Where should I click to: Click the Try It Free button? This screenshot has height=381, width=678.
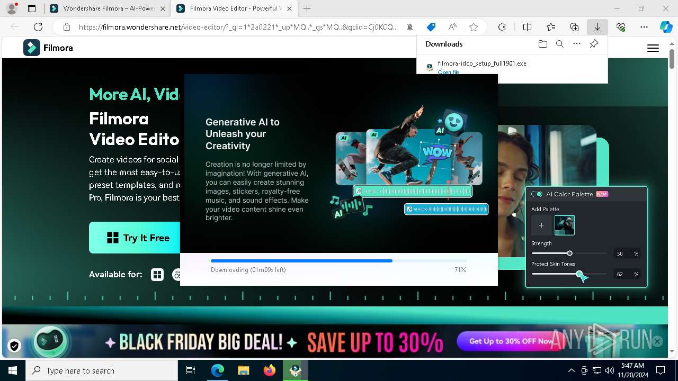click(135, 238)
